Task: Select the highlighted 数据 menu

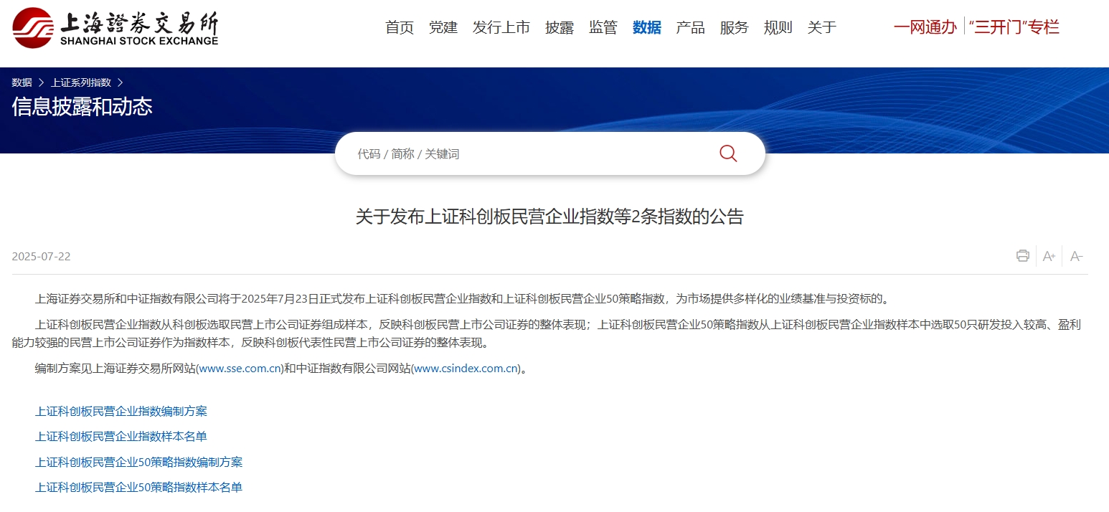Action: (647, 28)
